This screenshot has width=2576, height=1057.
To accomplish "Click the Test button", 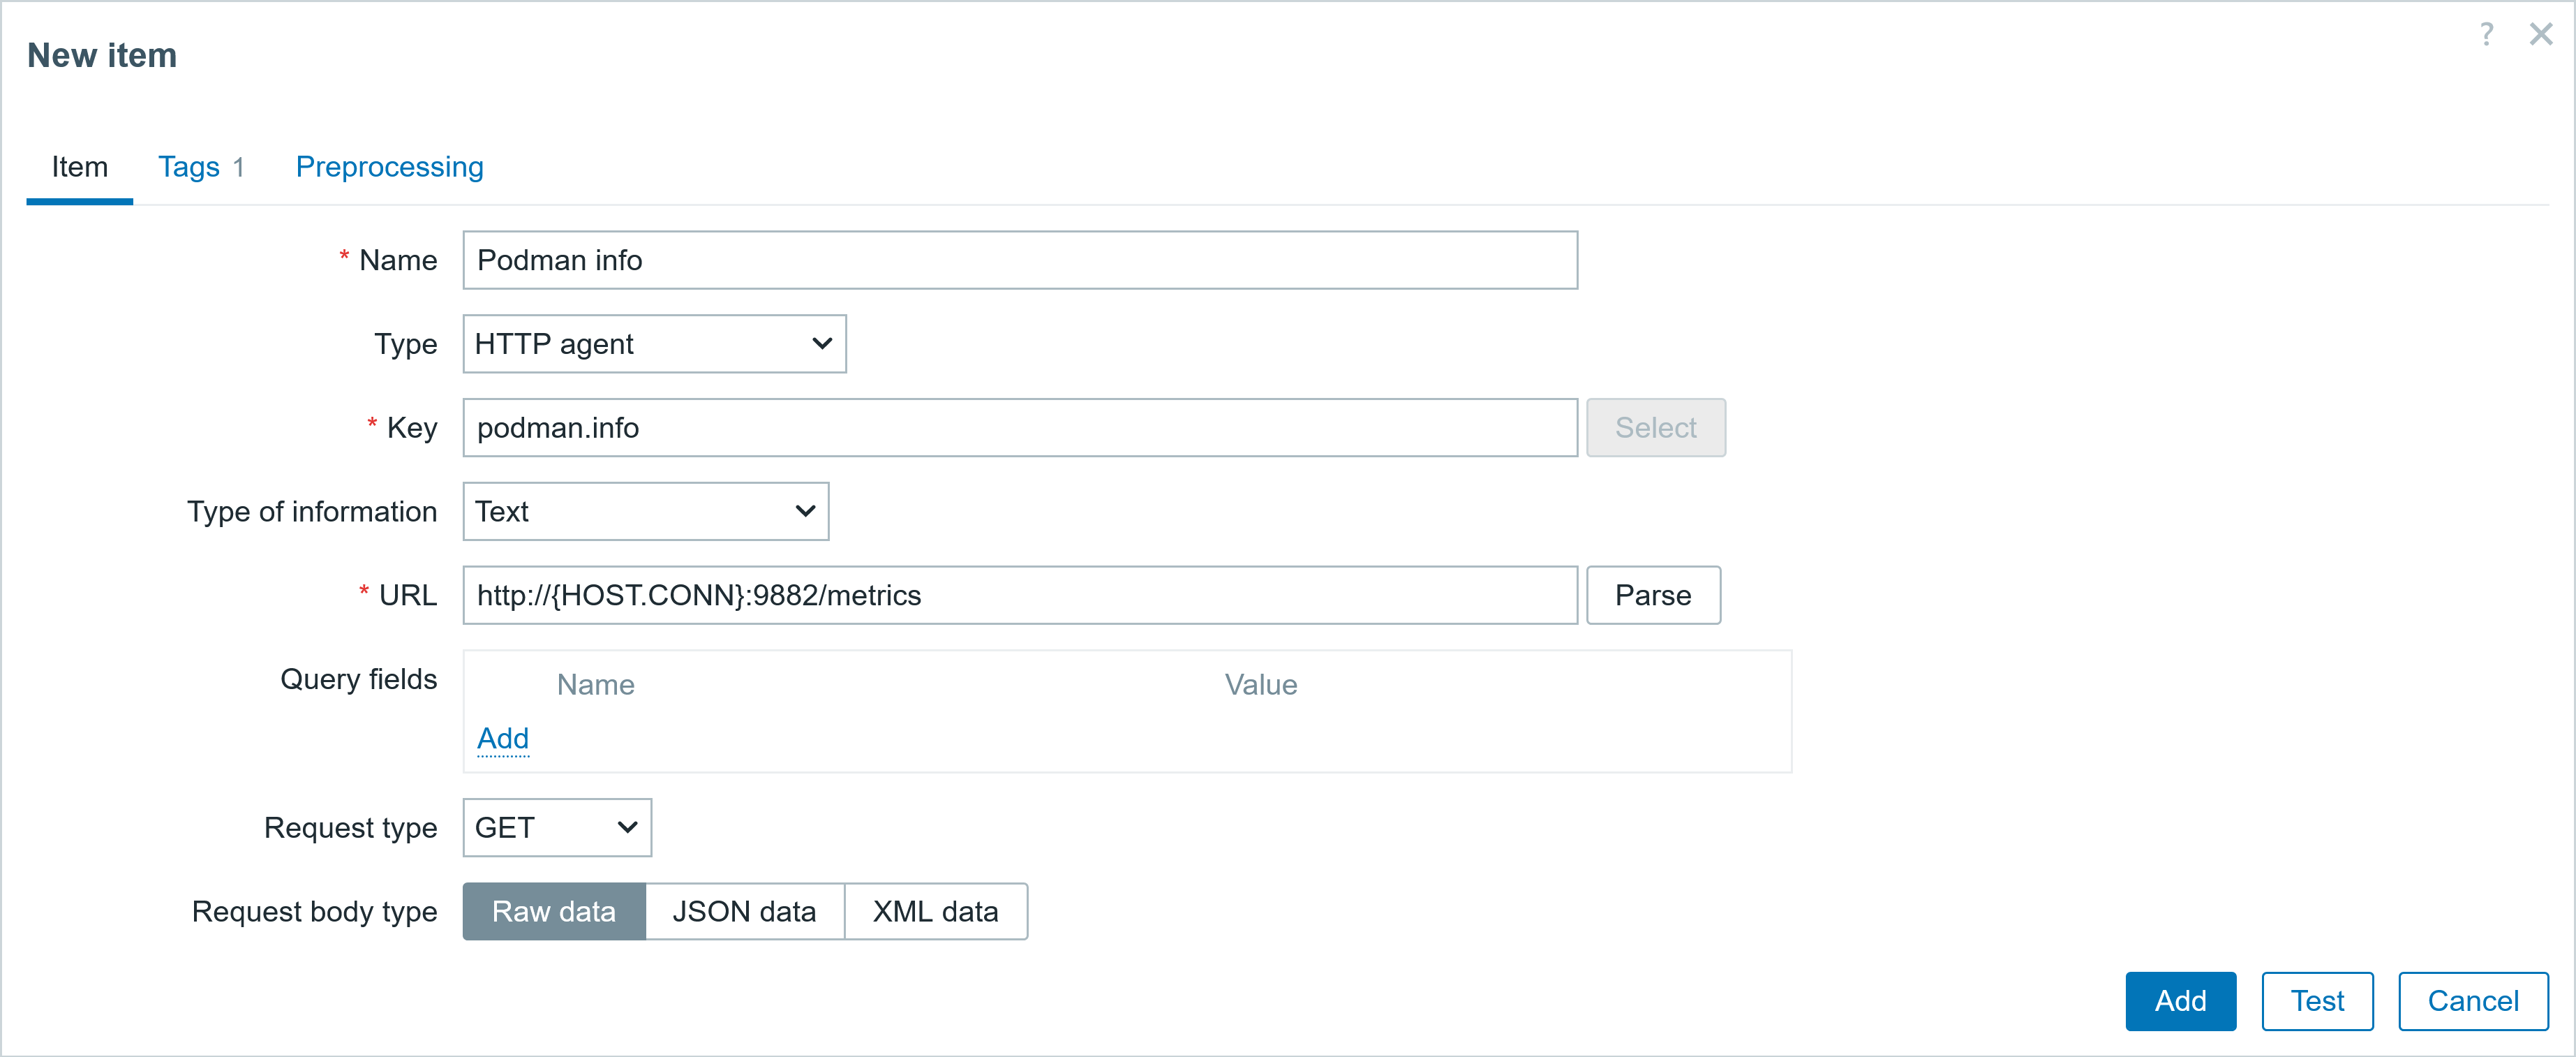I will 2317,1002.
